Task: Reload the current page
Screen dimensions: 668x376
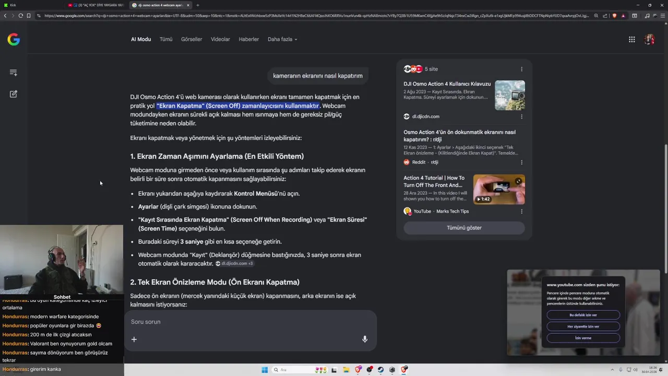Action: click(x=20, y=16)
